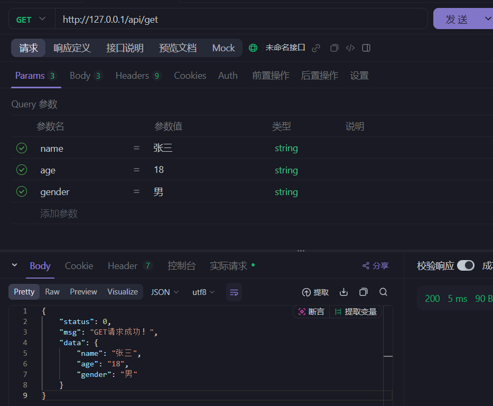Click the word wrap icon
The width and height of the screenshot is (493, 406).
tap(234, 292)
